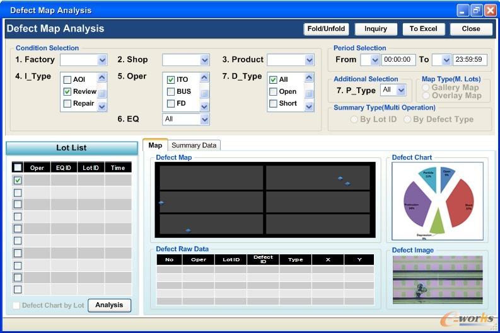The width and height of the screenshot is (500, 333).
Task: Open the Defect Image thumbnail
Action: (438, 279)
